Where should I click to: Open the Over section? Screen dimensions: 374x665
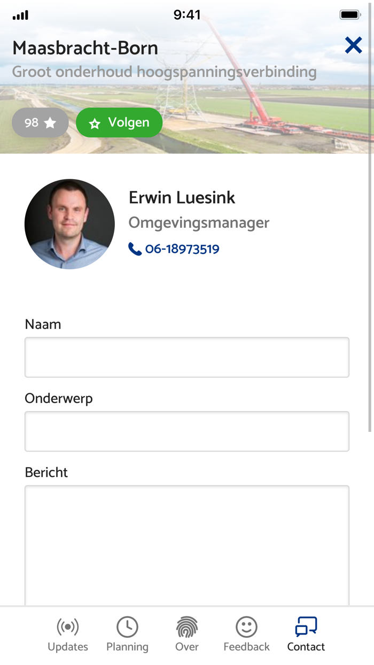click(x=186, y=633)
